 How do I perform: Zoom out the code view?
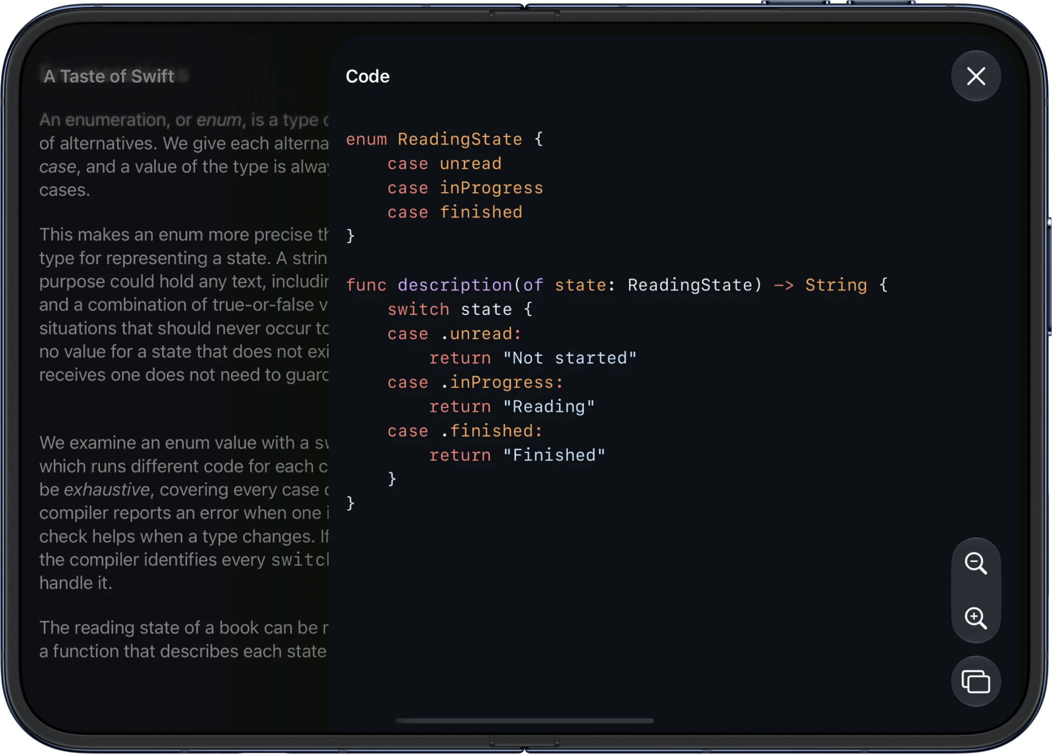(975, 563)
